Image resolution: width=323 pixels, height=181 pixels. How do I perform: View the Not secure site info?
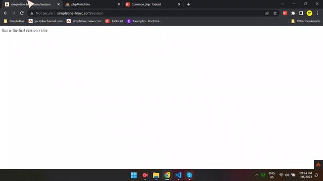(41, 13)
